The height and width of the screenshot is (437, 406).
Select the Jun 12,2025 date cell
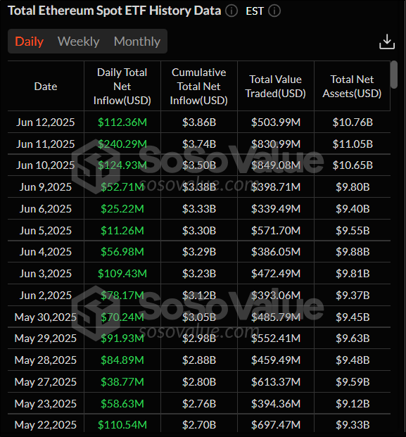[46, 122]
